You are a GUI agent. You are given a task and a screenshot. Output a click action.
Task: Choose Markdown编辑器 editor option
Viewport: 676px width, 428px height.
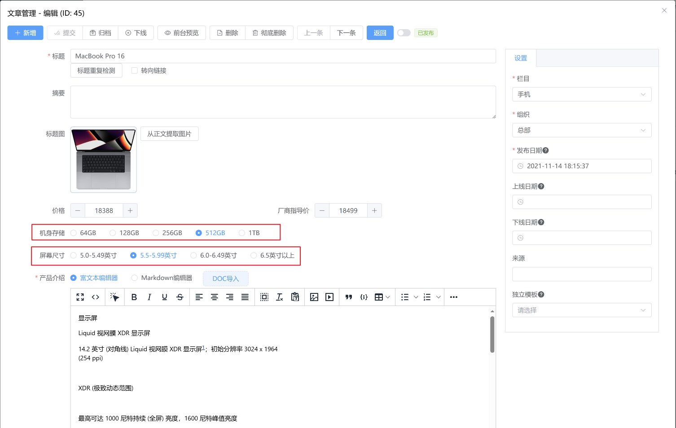coord(134,278)
